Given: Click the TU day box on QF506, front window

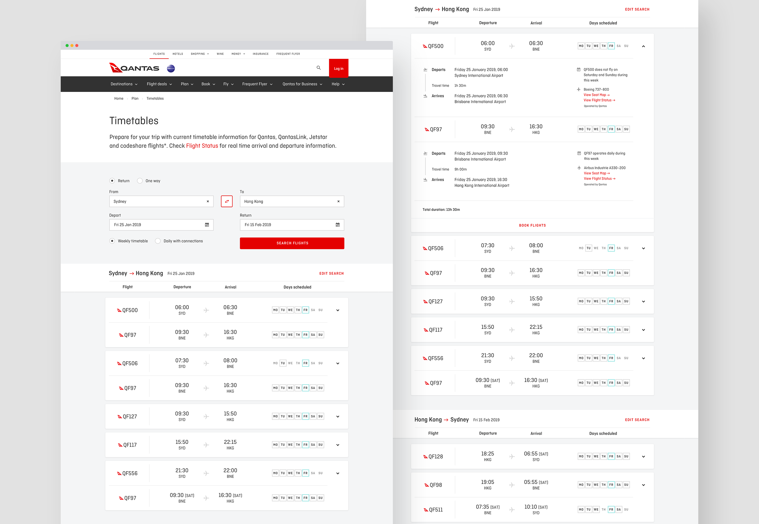Looking at the screenshot, I should click(x=283, y=363).
